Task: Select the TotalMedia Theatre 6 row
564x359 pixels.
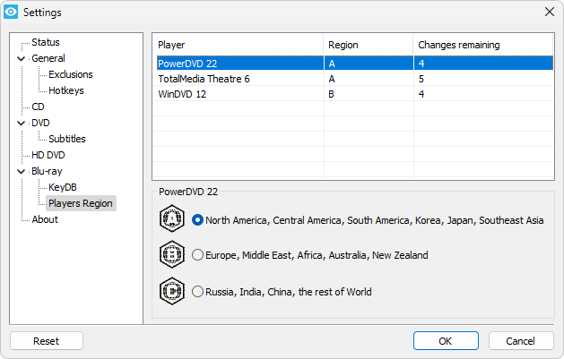Action: pos(204,79)
